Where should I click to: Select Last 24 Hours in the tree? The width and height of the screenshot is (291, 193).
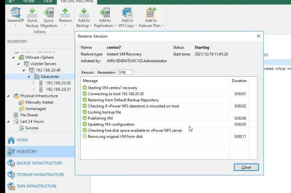pos(32,122)
